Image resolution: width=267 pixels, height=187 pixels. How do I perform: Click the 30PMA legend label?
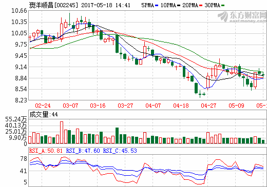212,5
